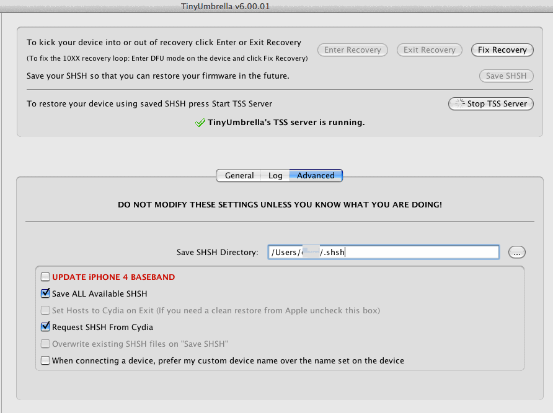Screen dimensions: 553x413
Task: Click the DO NOT MODIFY THESE SETTINGS warning
Action: [x=280, y=205]
